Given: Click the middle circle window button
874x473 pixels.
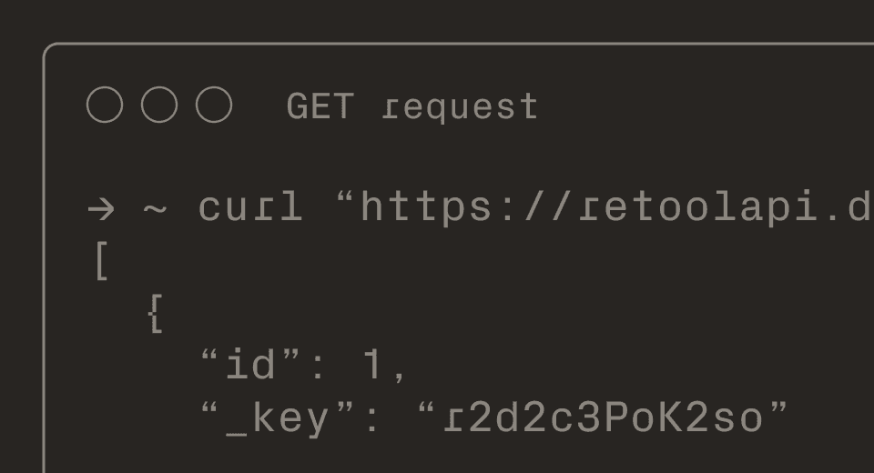Looking at the screenshot, I should (159, 106).
